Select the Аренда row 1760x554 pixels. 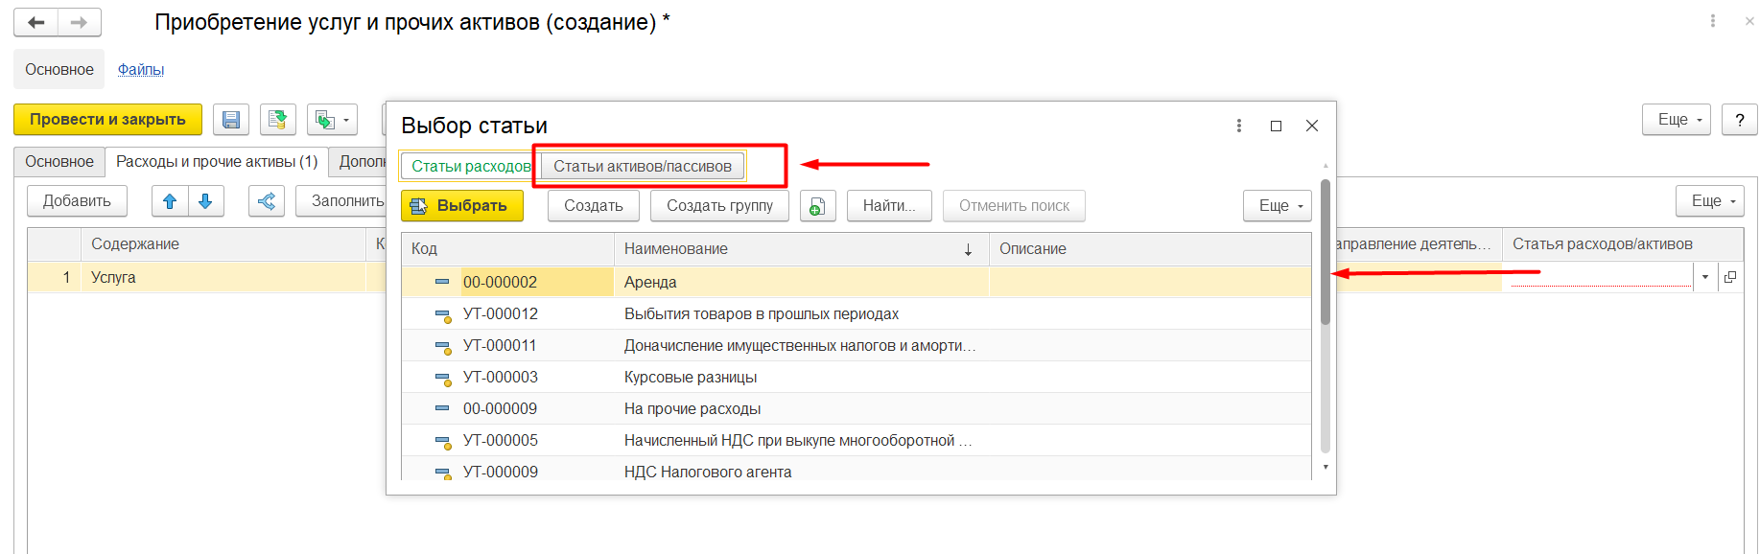point(857,282)
